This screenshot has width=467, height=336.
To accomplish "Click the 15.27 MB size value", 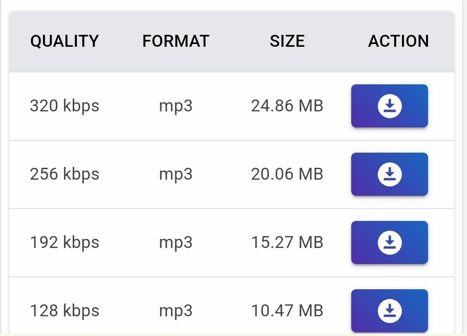I will (x=287, y=242).
